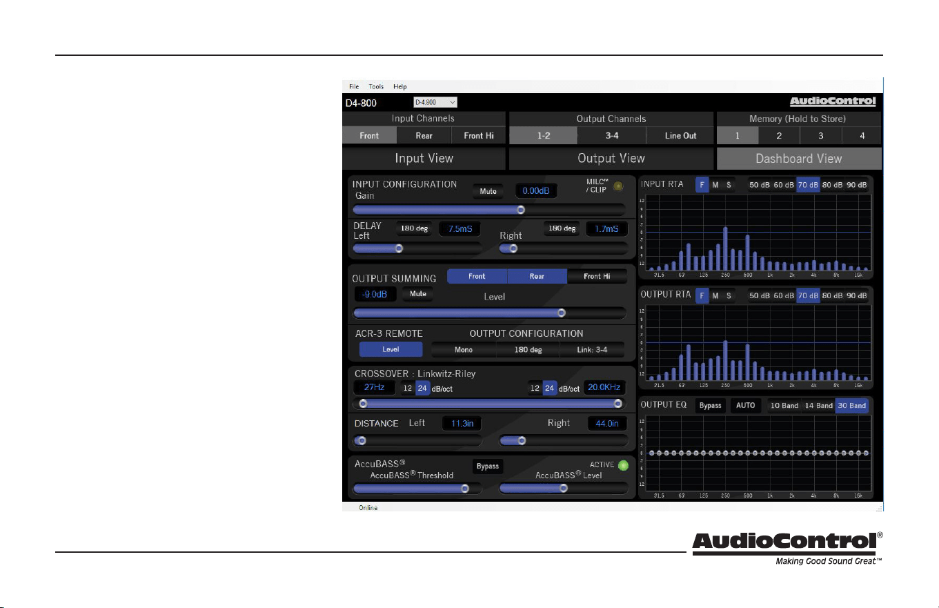This screenshot has width=939, height=608.
Task: Click the left distance 11.3in field
Action: coord(462,424)
